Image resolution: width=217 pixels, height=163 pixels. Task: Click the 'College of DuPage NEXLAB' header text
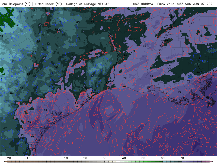pos(88,4)
